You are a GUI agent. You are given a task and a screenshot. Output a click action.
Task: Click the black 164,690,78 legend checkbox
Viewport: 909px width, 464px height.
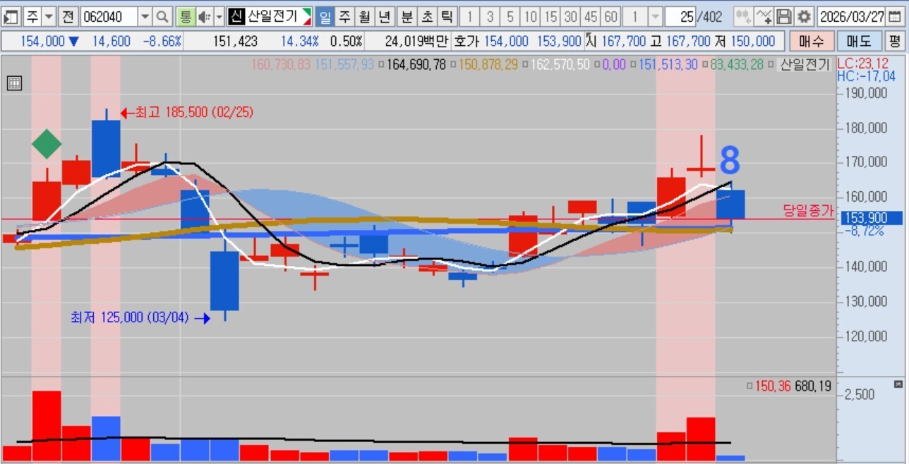382,66
